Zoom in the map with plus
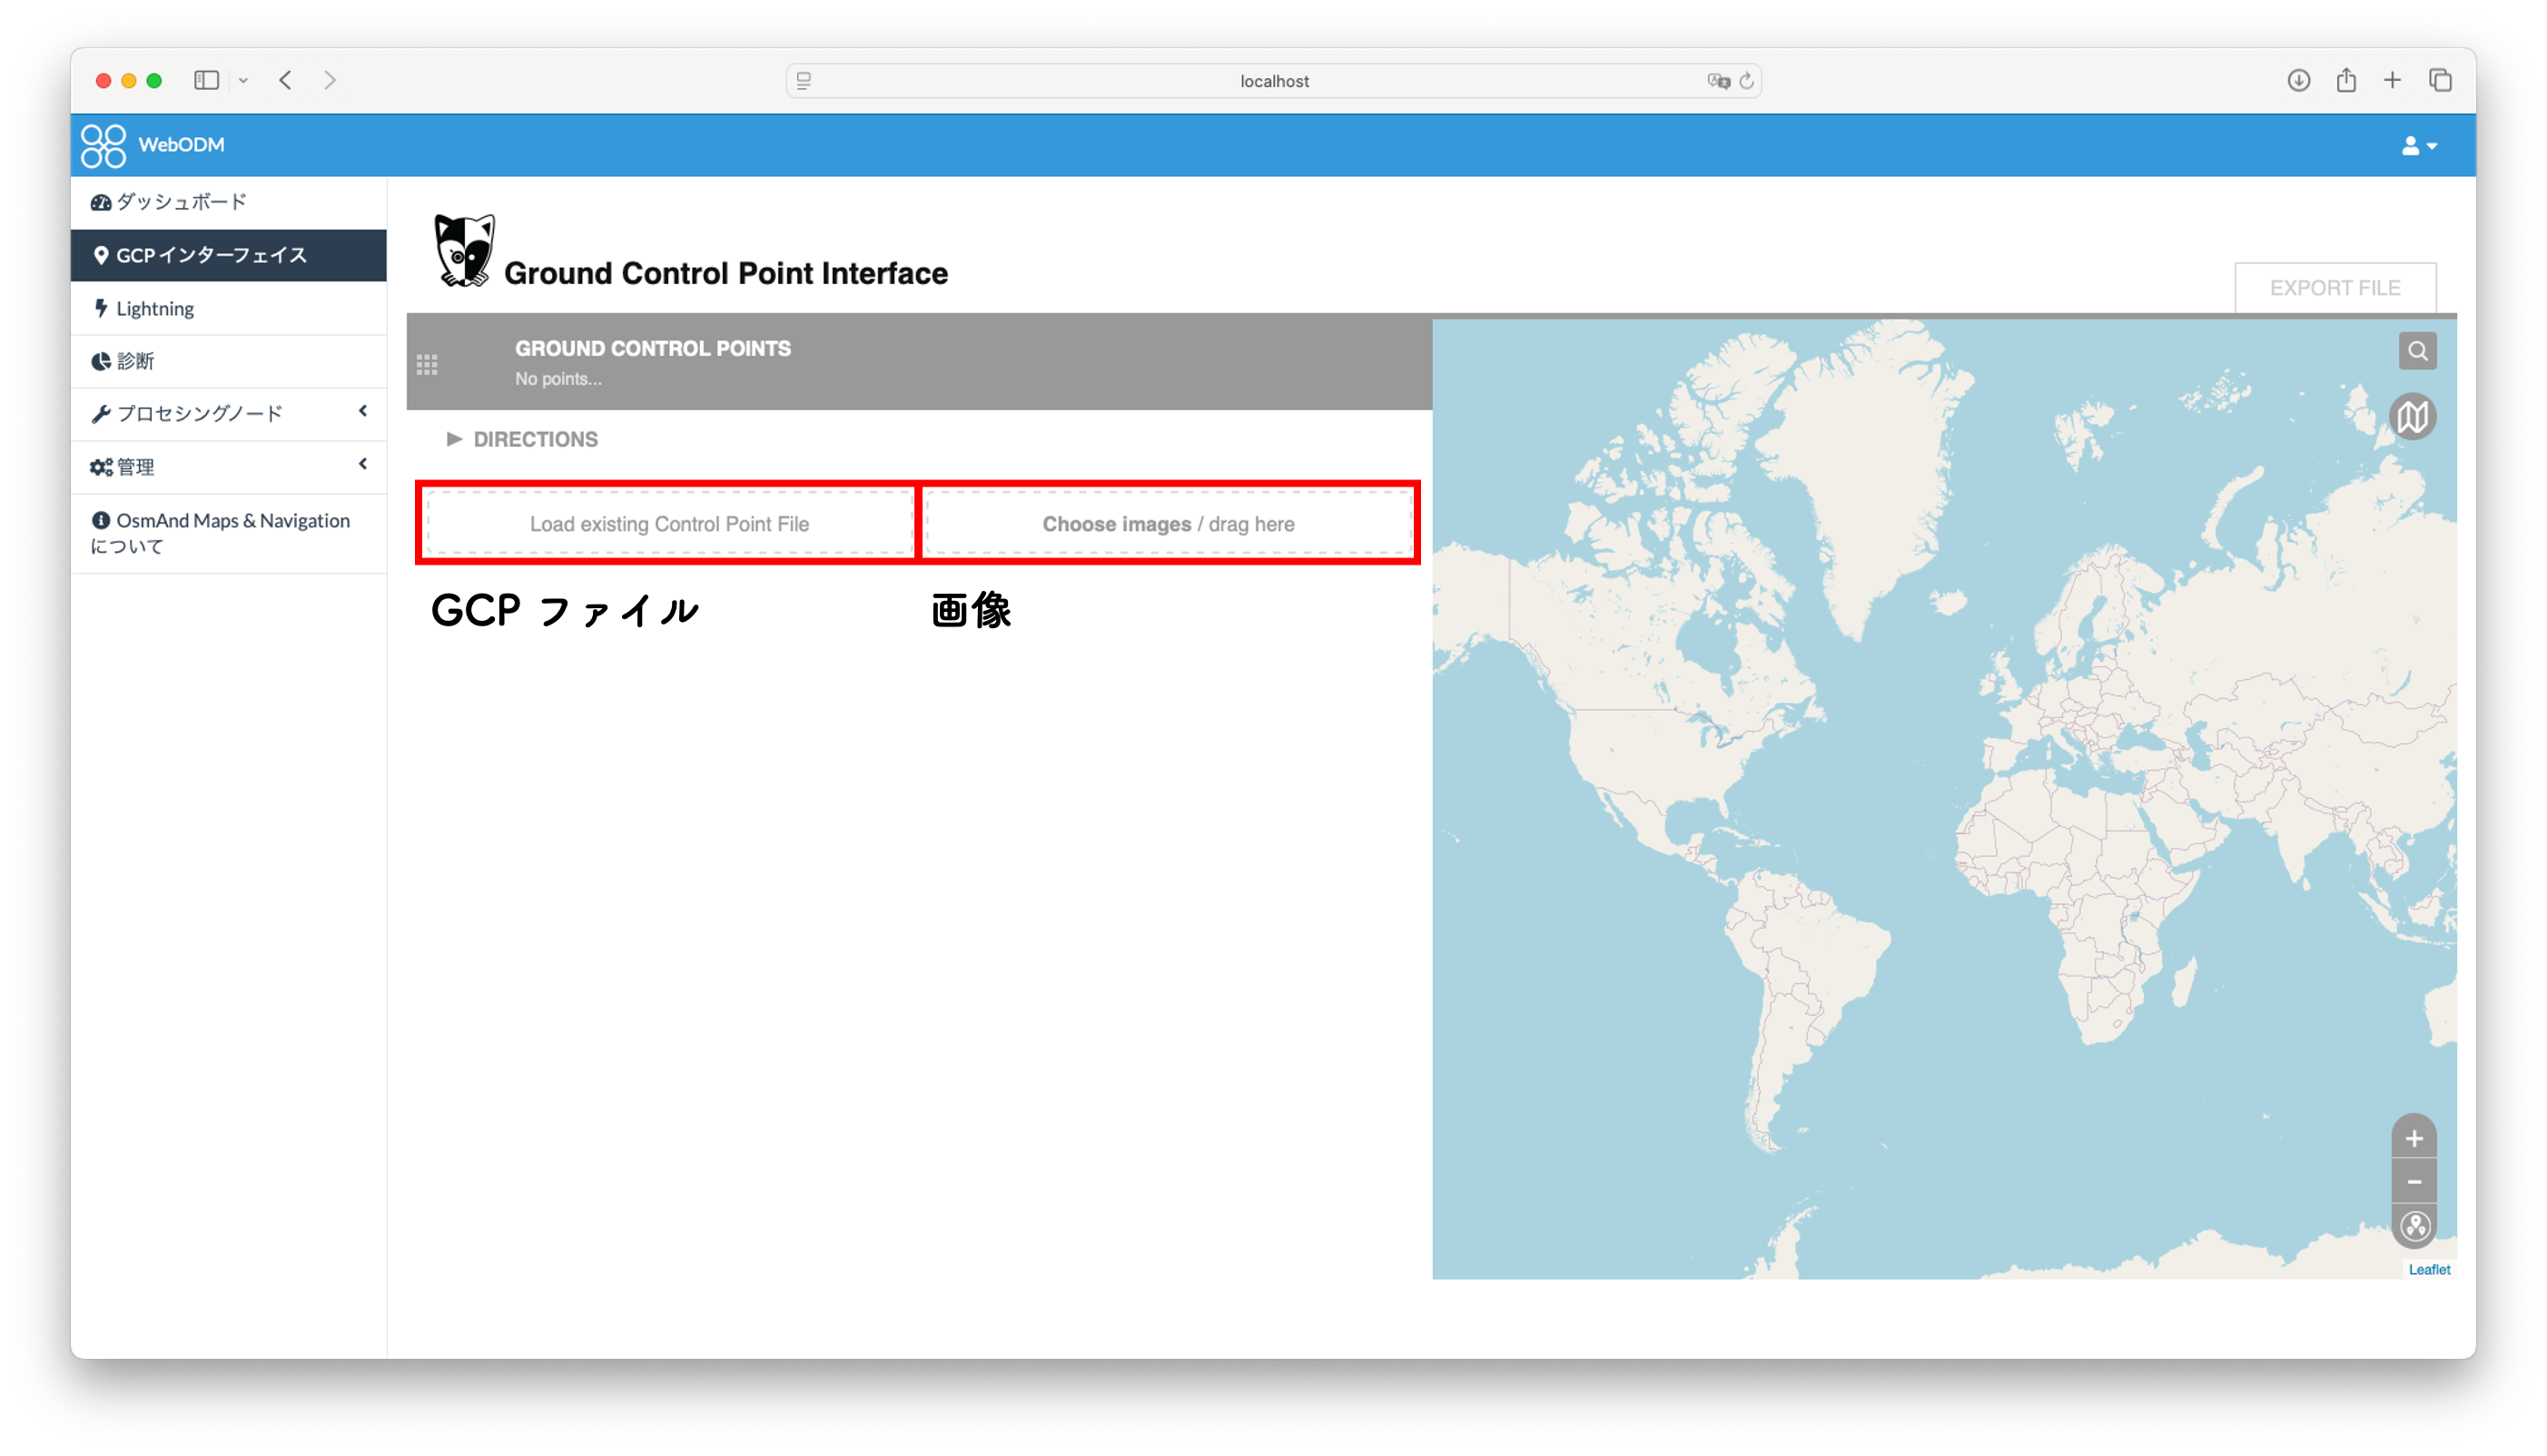 point(2414,1138)
